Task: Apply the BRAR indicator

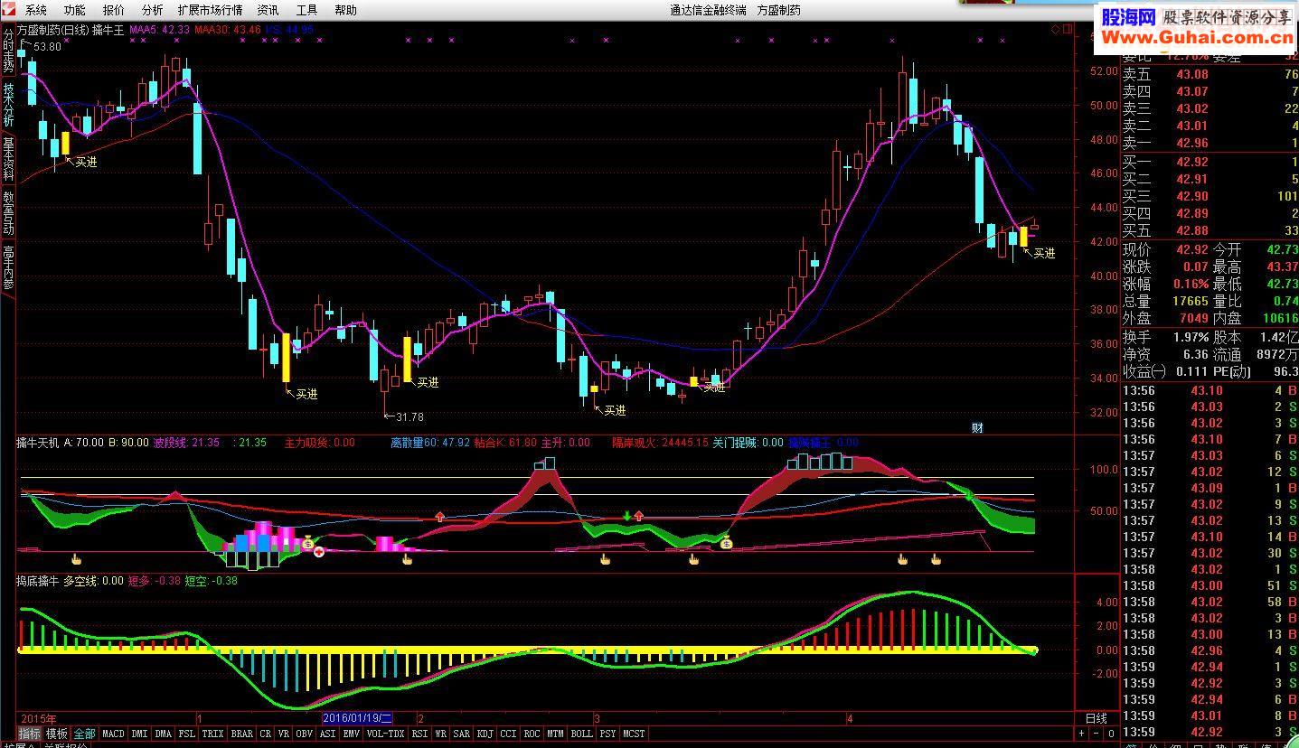Action: [241, 734]
